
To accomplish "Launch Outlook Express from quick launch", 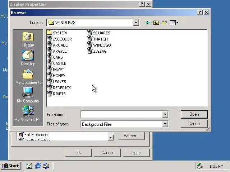I will [46, 166].
